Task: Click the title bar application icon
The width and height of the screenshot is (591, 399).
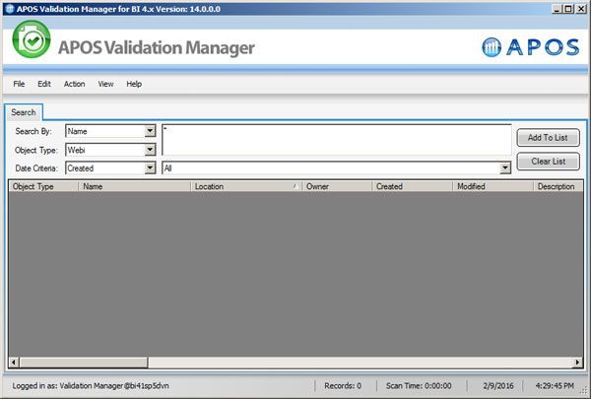Action: coord(10,9)
